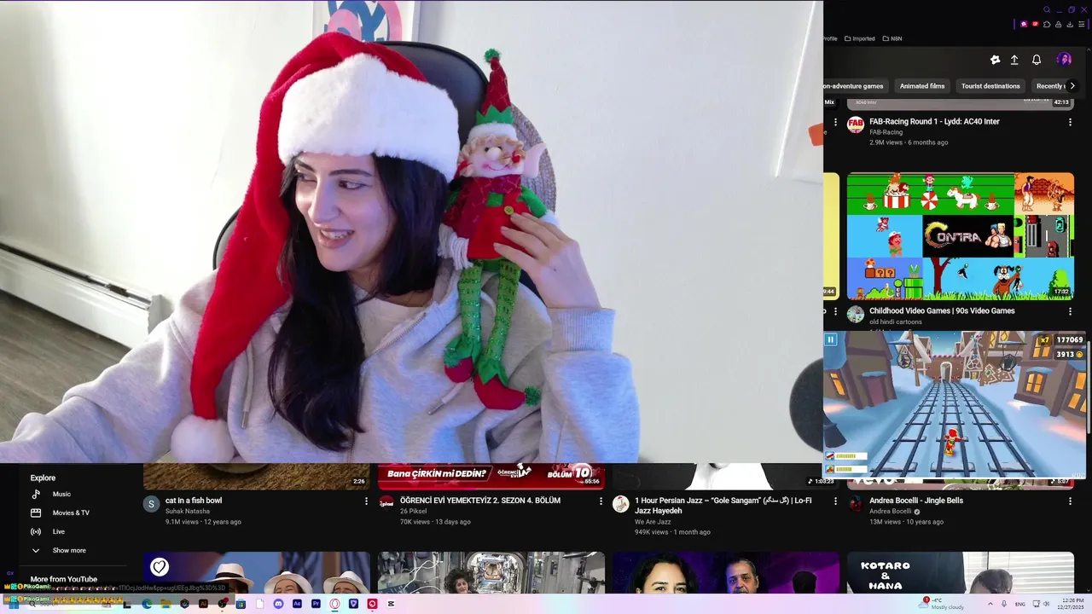Open Windows Start button on taskbar

[14, 604]
